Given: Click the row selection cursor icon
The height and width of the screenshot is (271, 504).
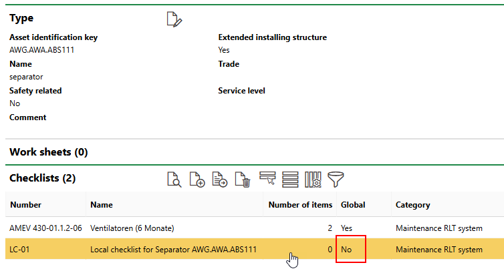Looking at the screenshot, I should tap(267, 179).
